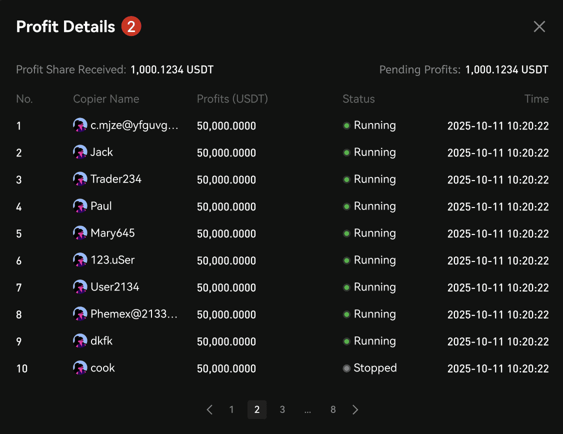Click Mary645's profile avatar
The height and width of the screenshot is (434, 563).
pyautogui.click(x=80, y=233)
